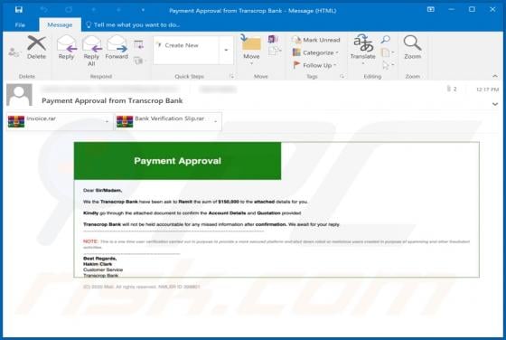Image resolution: width=506 pixels, height=340 pixels.
Task: Open Bank Verification Slip.rar dropdown arrow
Action: (x=216, y=122)
